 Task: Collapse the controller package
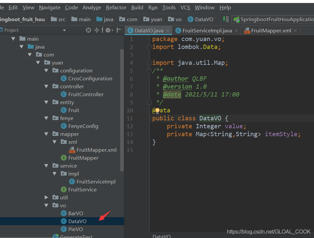tap(46, 86)
